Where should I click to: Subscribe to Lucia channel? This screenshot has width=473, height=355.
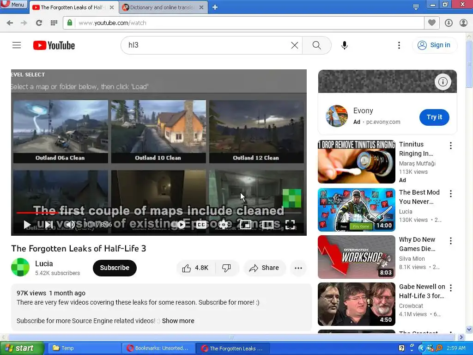pyautogui.click(x=115, y=268)
